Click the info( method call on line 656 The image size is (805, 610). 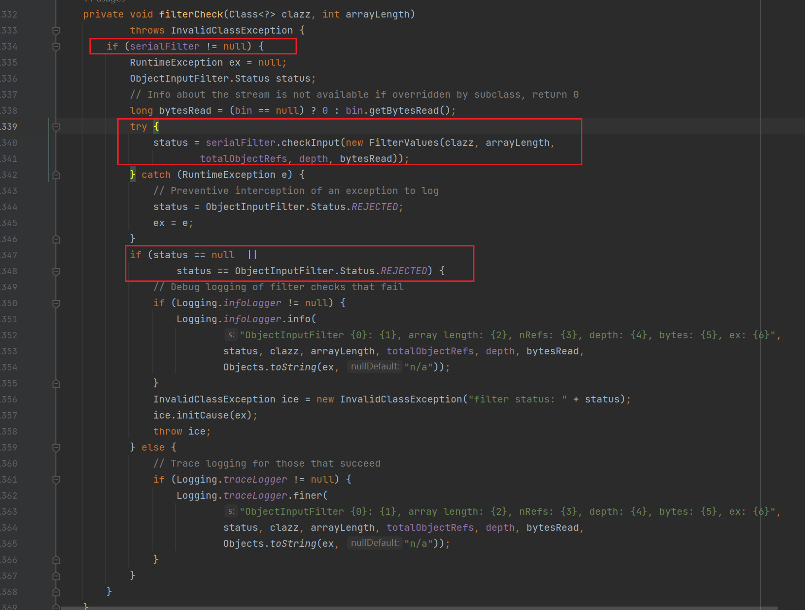pos(302,319)
